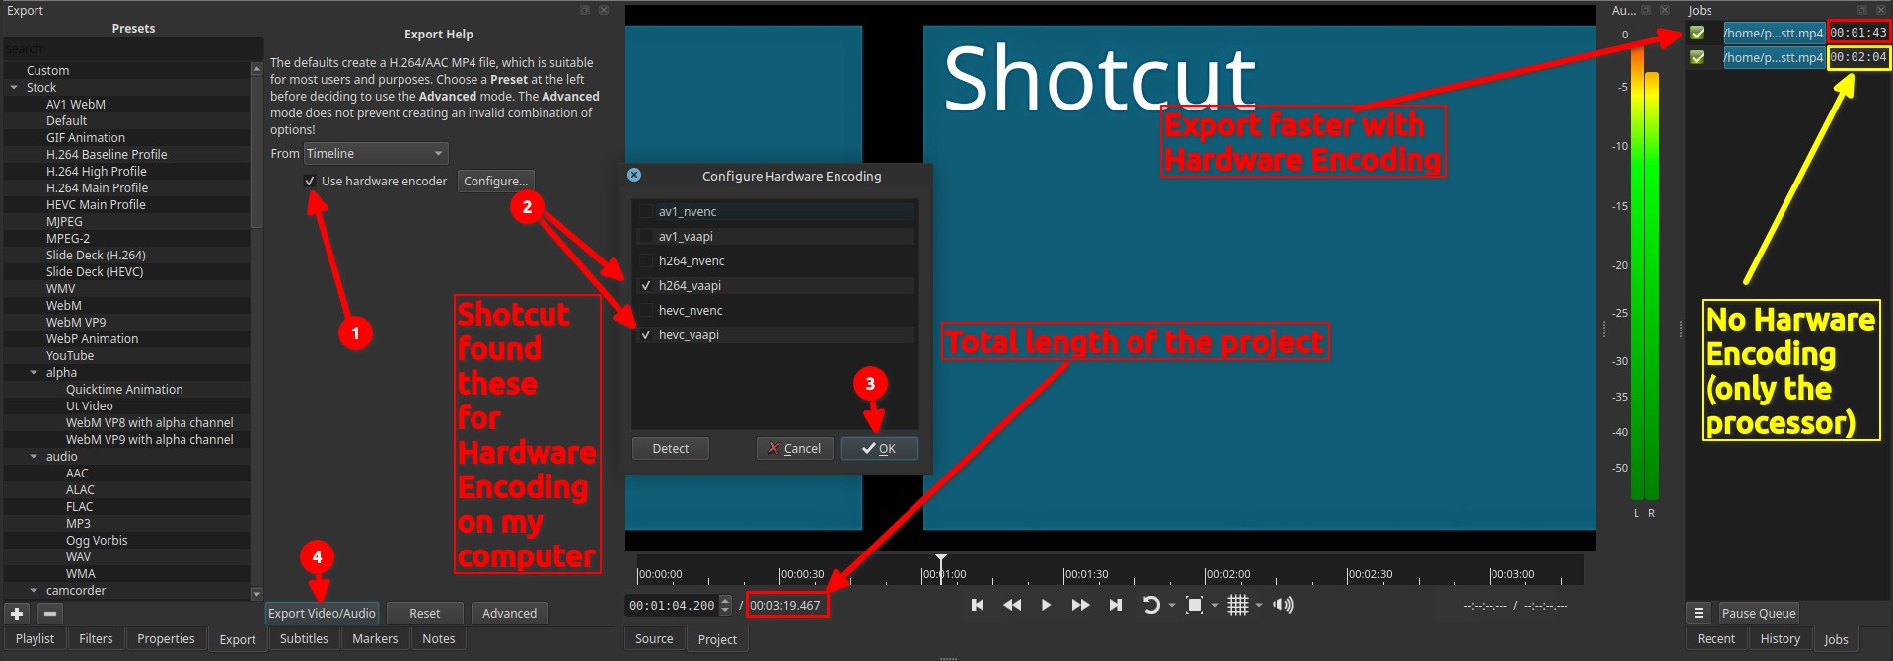
Task: Collapse the audio presets category
Action: (x=34, y=457)
